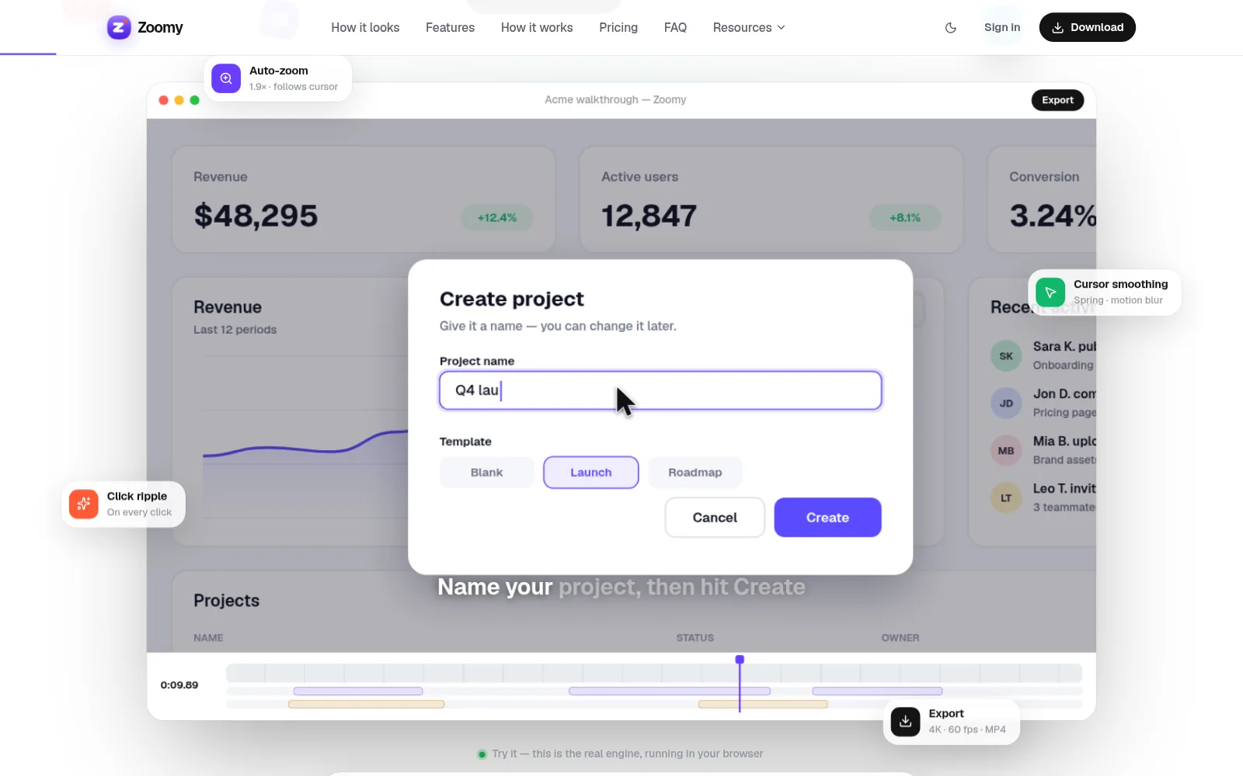
Task: Click the Export button in window title bar
Action: click(x=1057, y=100)
